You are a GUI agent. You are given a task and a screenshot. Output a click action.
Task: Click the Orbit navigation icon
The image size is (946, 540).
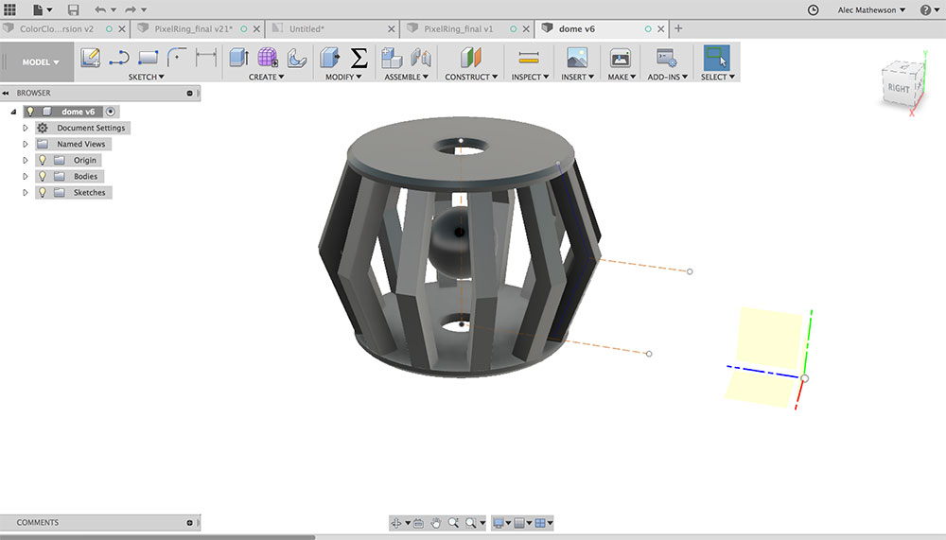[396, 523]
